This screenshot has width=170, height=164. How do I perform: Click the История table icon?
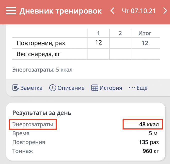tap(95, 88)
